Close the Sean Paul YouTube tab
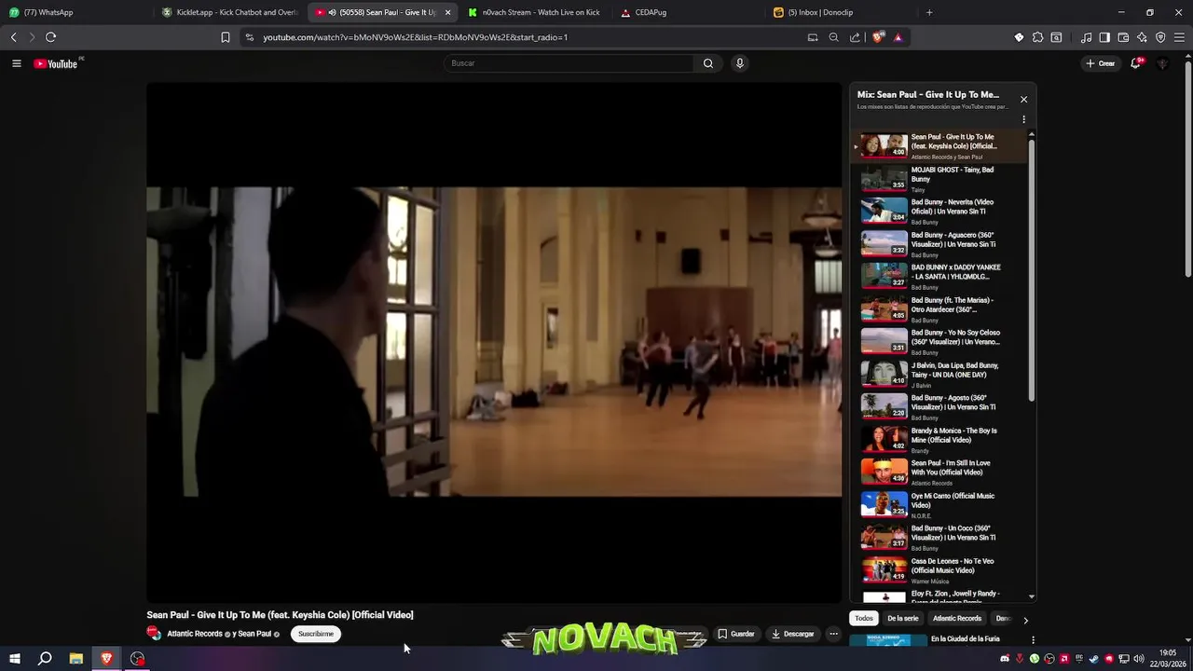This screenshot has width=1193, height=671. 448,12
